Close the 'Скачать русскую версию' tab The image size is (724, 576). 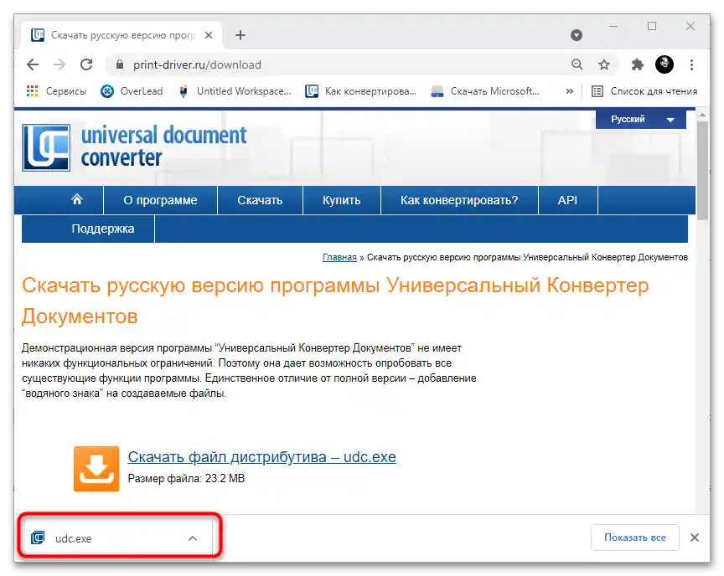[x=209, y=35]
